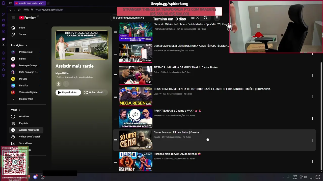The width and height of the screenshot is (323, 181).
Task: Grab reorder handle of Gaveta video
Action: pos(116,140)
